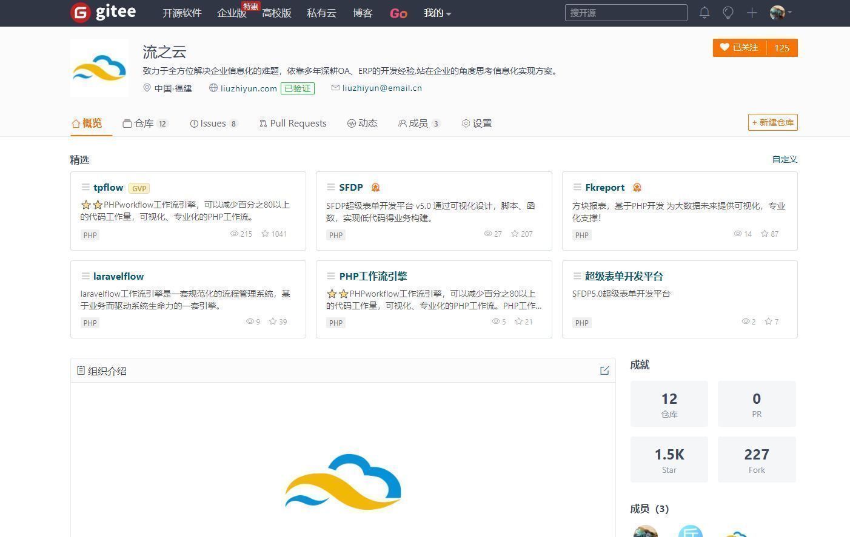The width and height of the screenshot is (850, 537).
Task: Click the follower count 125
Action: (782, 48)
